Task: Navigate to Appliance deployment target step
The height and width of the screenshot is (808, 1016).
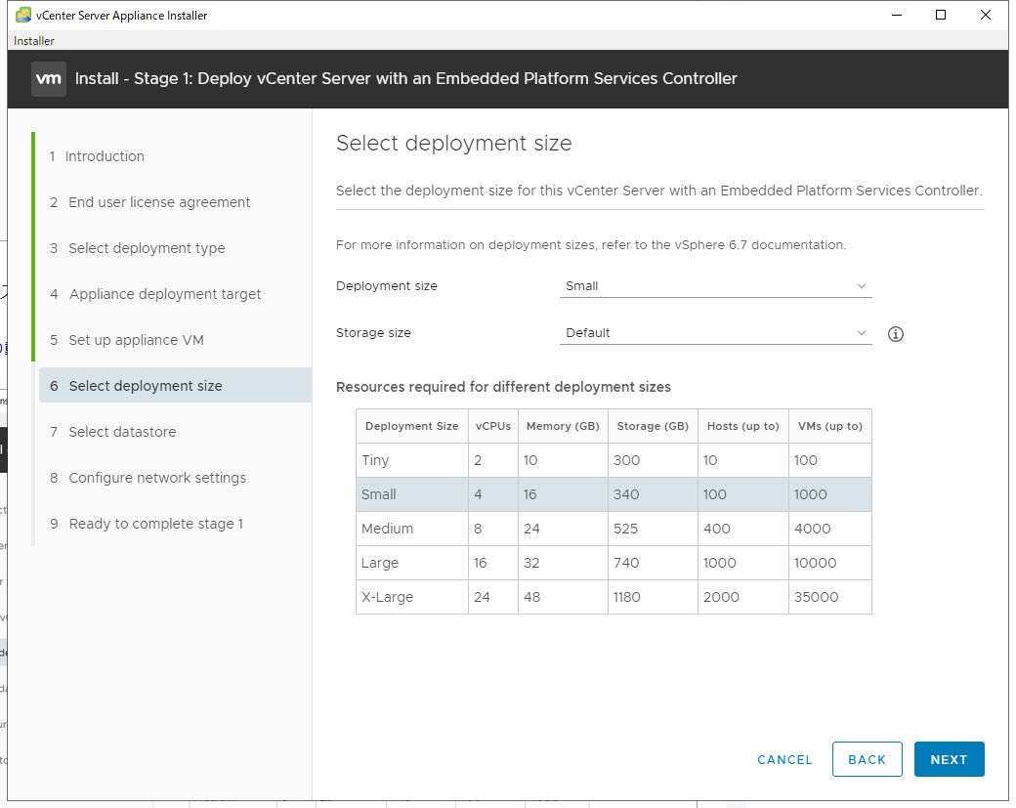Action: [165, 294]
